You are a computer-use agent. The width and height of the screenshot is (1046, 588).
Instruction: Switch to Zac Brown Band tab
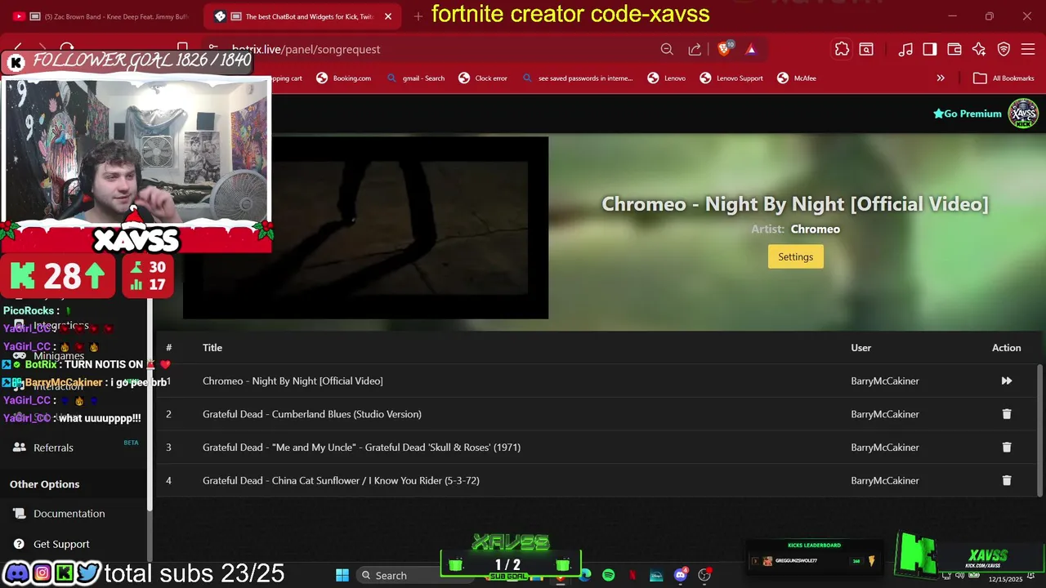(101, 16)
